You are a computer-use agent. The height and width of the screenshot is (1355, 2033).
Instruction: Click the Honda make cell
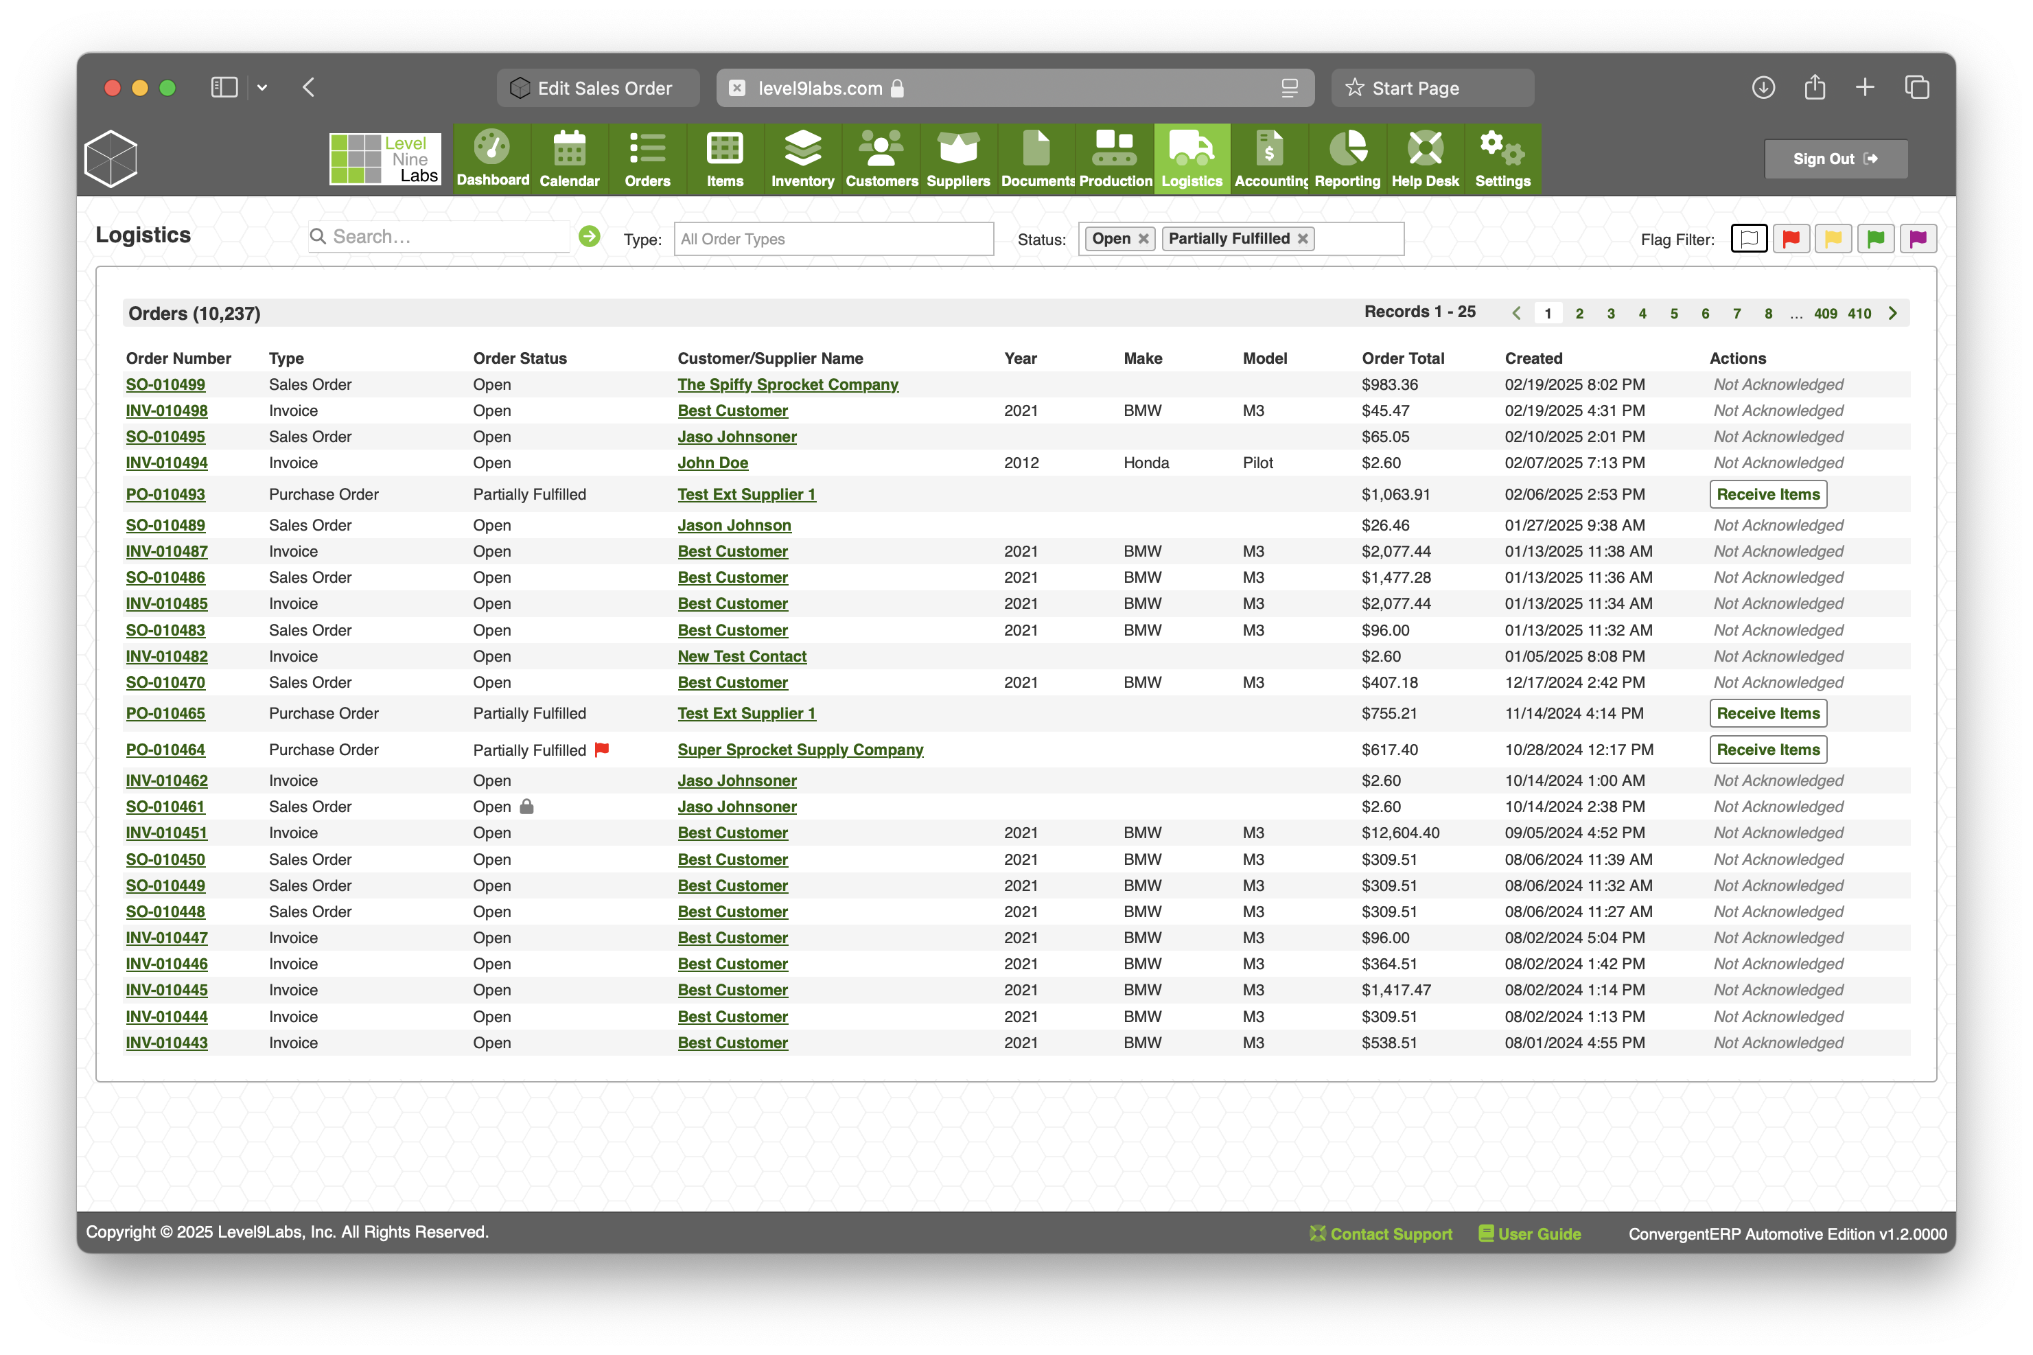pyautogui.click(x=1146, y=463)
